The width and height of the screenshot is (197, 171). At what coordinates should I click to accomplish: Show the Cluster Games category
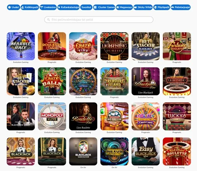coord(104,7)
